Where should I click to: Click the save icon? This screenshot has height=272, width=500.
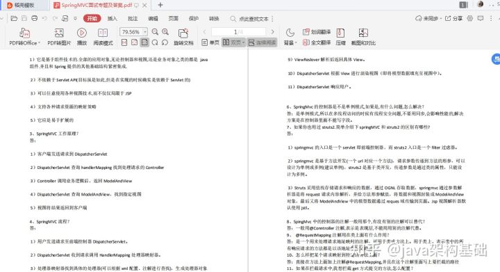24,19
